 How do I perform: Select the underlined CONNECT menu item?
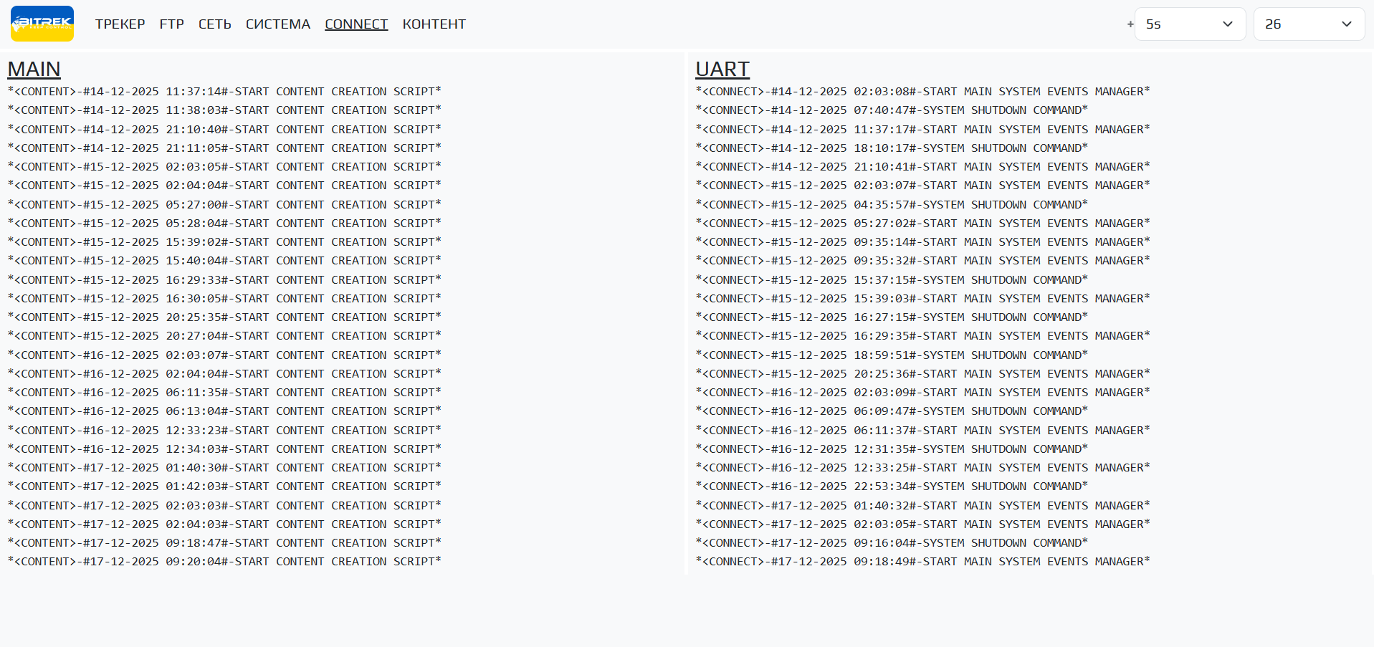pyautogui.click(x=356, y=24)
